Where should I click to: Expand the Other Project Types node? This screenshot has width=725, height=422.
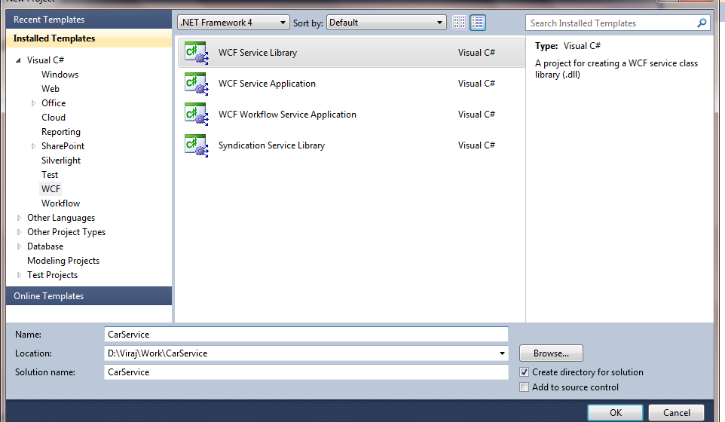tap(19, 233)
